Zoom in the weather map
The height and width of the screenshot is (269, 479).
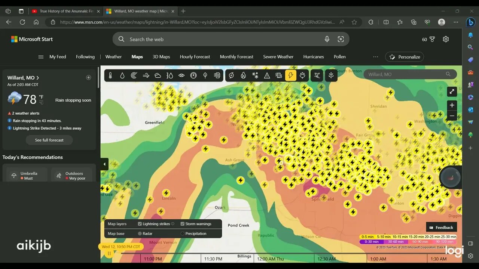pyautogui.click(x=452, y=105)
